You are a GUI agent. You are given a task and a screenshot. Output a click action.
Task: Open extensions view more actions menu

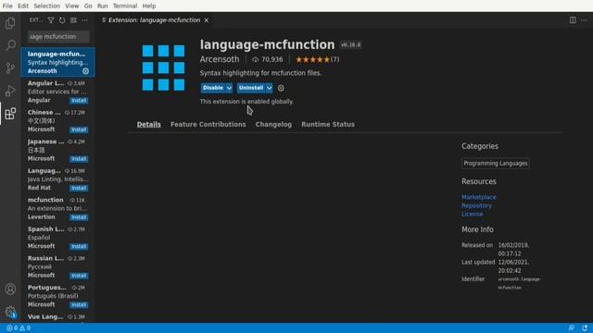84,20
